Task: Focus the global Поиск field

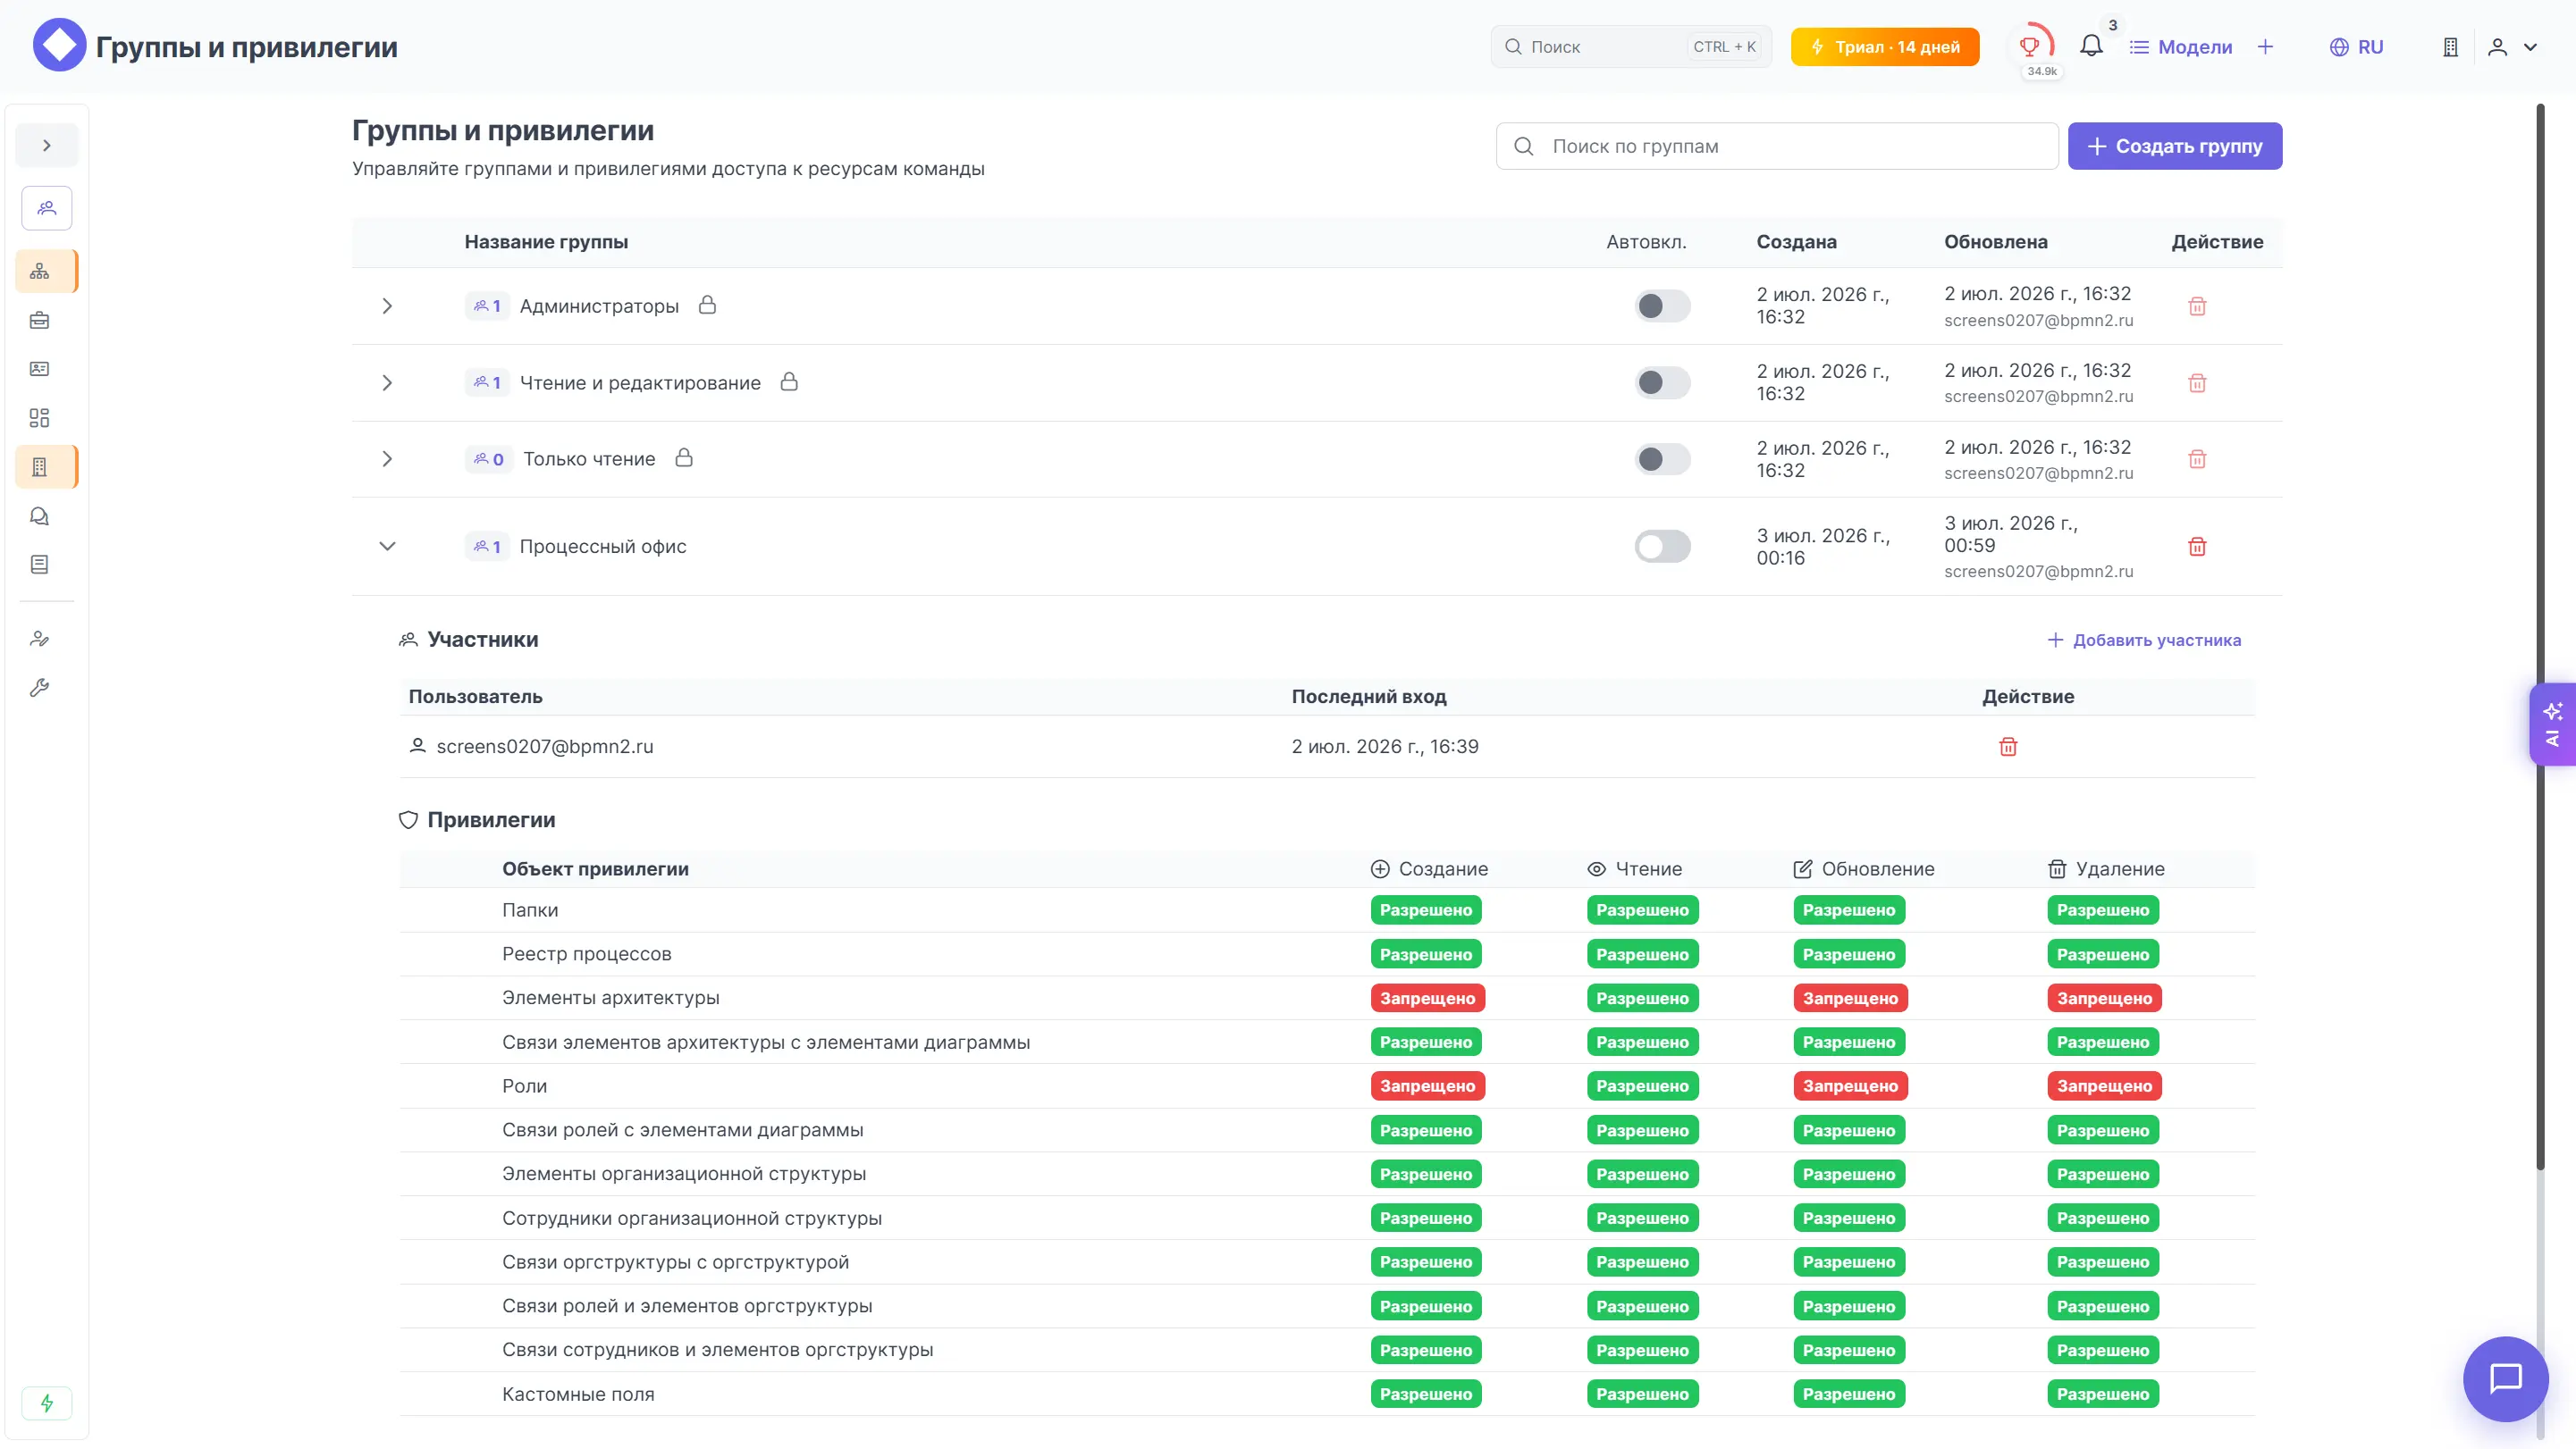Action: coord(1631,47)
